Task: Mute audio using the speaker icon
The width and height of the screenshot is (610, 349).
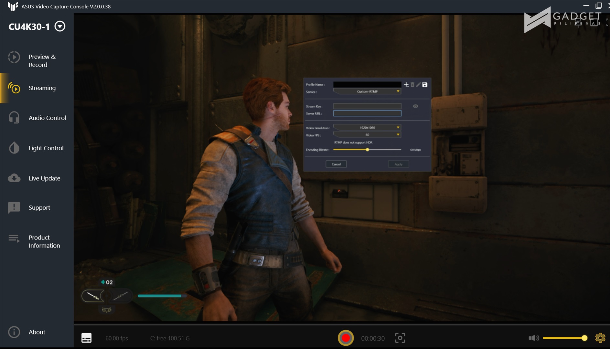Action: [x=533, y=338]
